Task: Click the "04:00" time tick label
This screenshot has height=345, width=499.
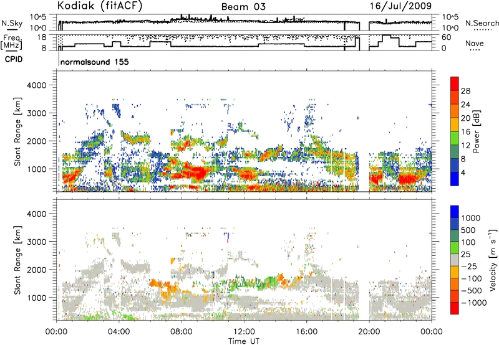Action: 119,332
